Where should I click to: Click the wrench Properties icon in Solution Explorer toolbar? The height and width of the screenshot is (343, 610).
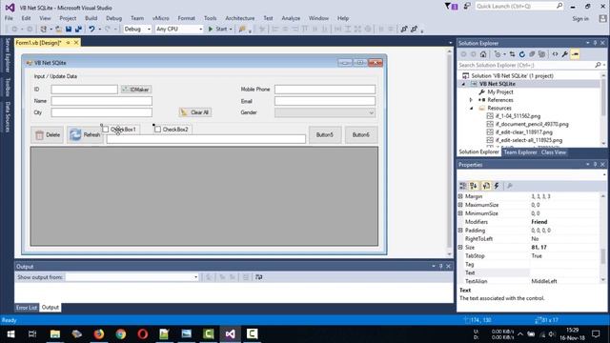(564, 54)
